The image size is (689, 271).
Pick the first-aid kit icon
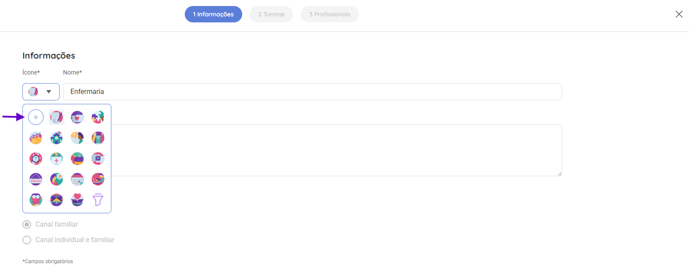coord(57,159)
